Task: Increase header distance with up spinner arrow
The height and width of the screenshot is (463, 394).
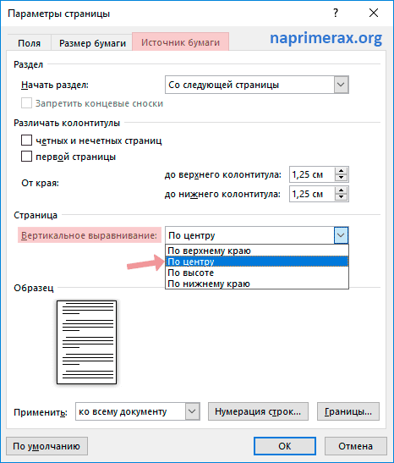Action: pyautogui.click(x=342, y=171)
